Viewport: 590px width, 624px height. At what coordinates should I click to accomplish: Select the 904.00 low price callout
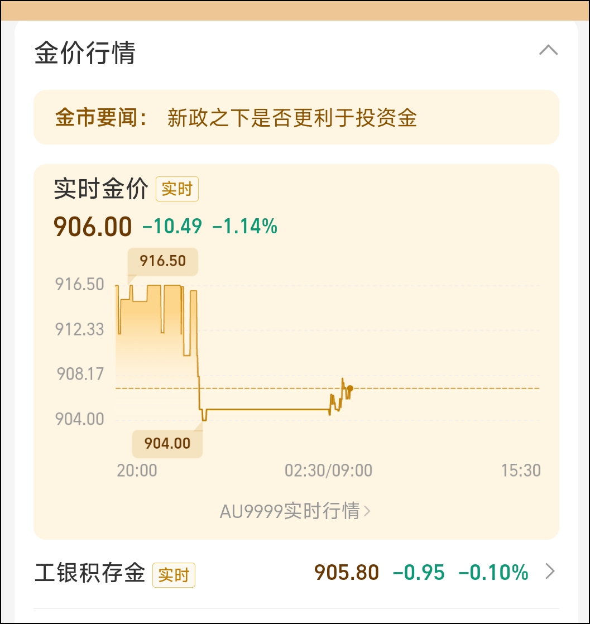coord(167,444)
